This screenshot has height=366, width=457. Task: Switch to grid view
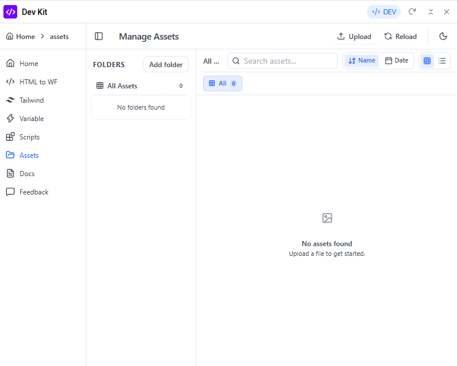(427, 61)
